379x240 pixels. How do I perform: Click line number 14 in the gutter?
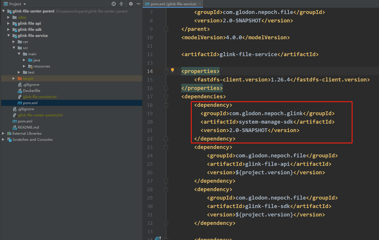point(150,71)
